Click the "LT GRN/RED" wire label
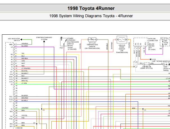 tap(26, 68)
